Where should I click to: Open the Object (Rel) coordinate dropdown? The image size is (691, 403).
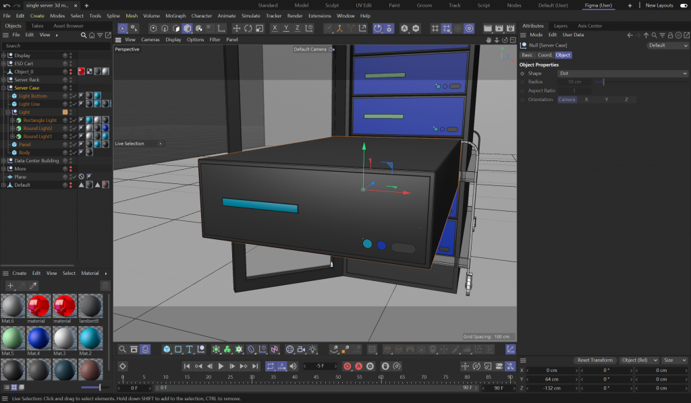pos(638,360)
